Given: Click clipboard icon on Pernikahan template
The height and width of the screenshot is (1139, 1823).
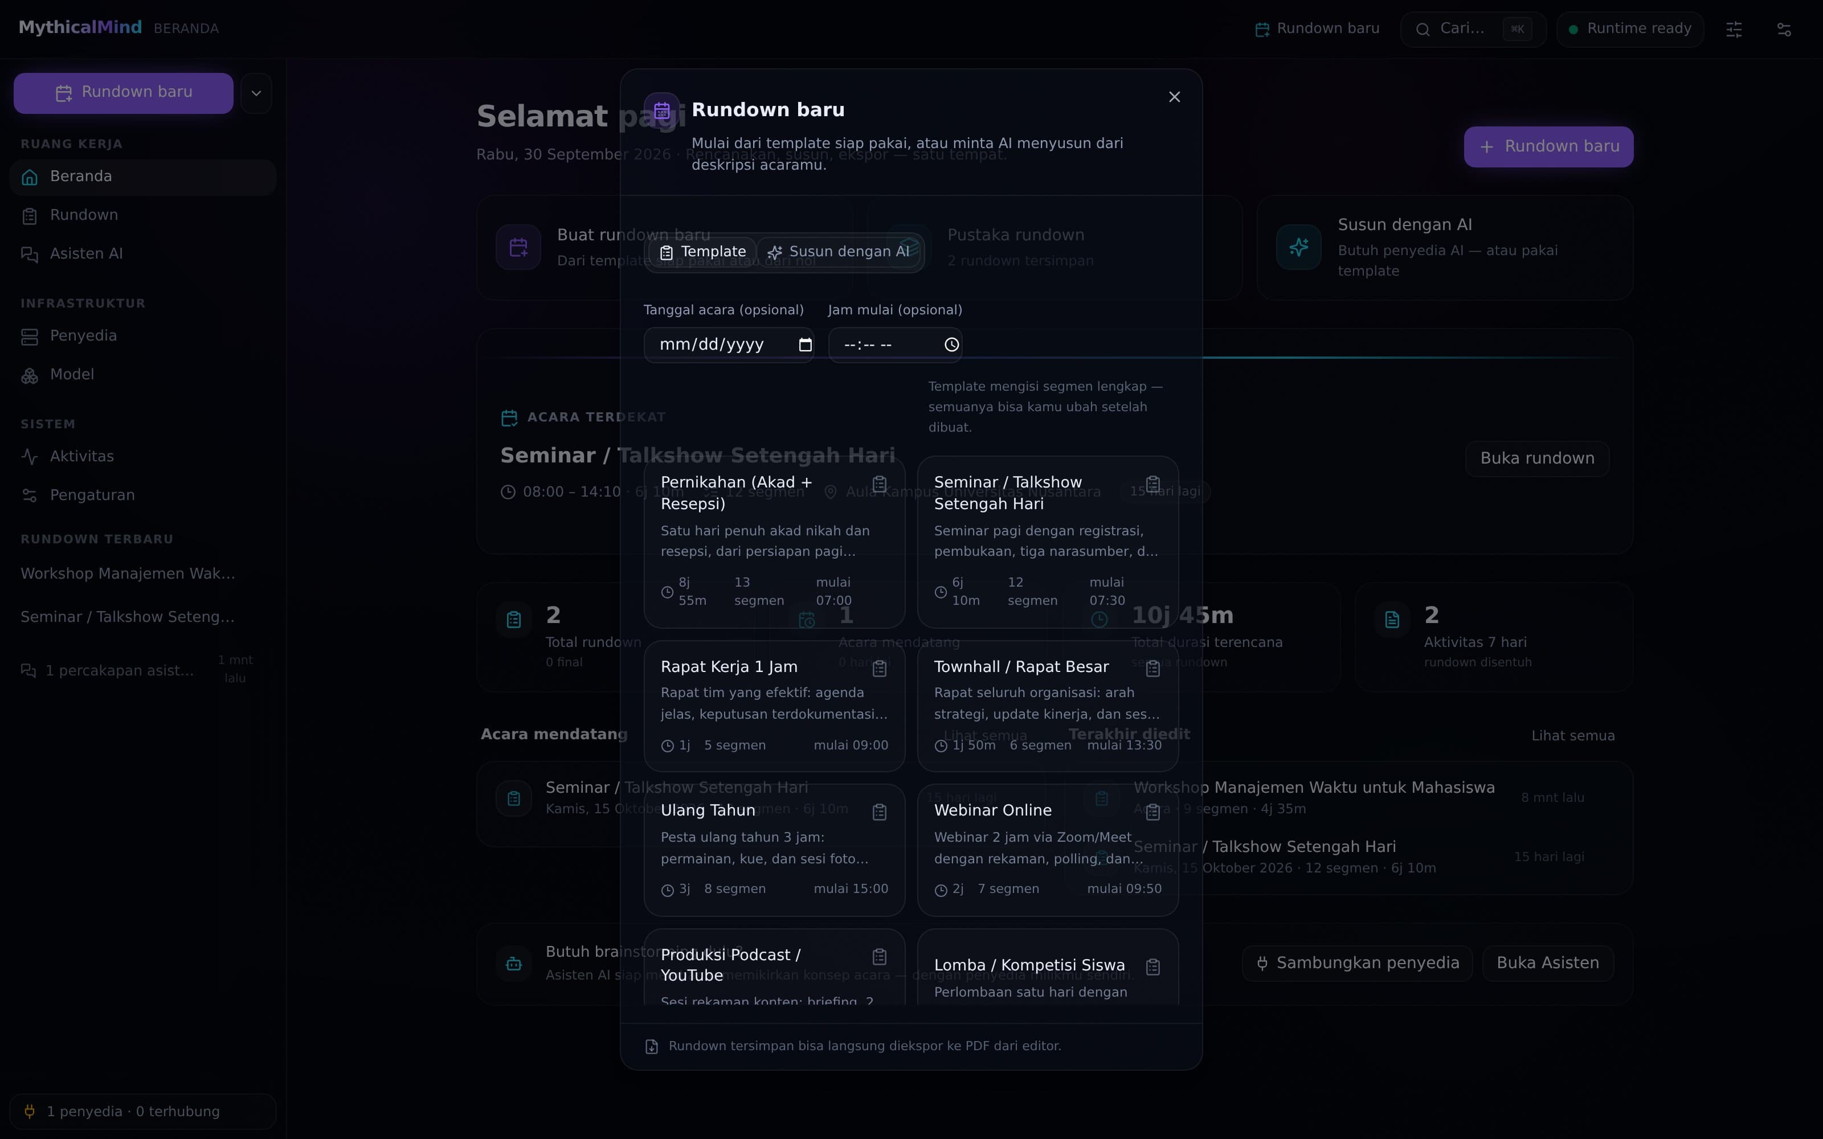Looking at the screenshot, I should pos(879,484).
